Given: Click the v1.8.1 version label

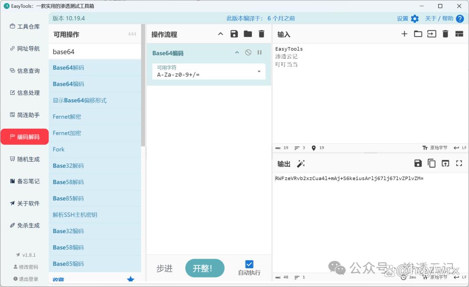Looking at the screenshot, I should pyautogui.click(x=26, y=255).
